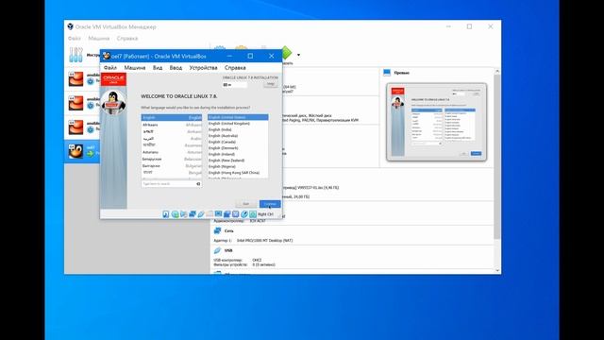Select English (Ireland) locale

click(238, 154)
